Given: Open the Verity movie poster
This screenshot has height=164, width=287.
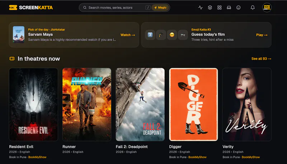Looking at the screenshot, I should (247, 104).
